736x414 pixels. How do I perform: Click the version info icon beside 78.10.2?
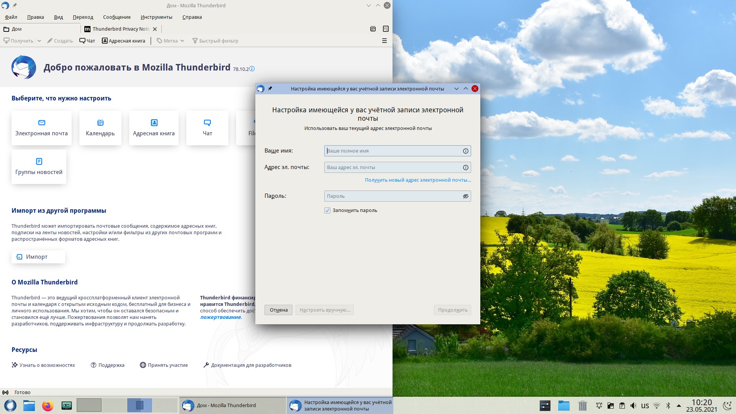252,69
